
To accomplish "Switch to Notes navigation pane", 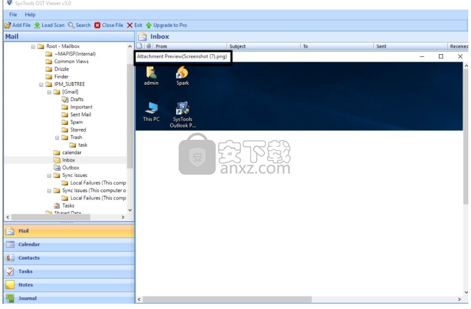I will (x=69, y=285).
